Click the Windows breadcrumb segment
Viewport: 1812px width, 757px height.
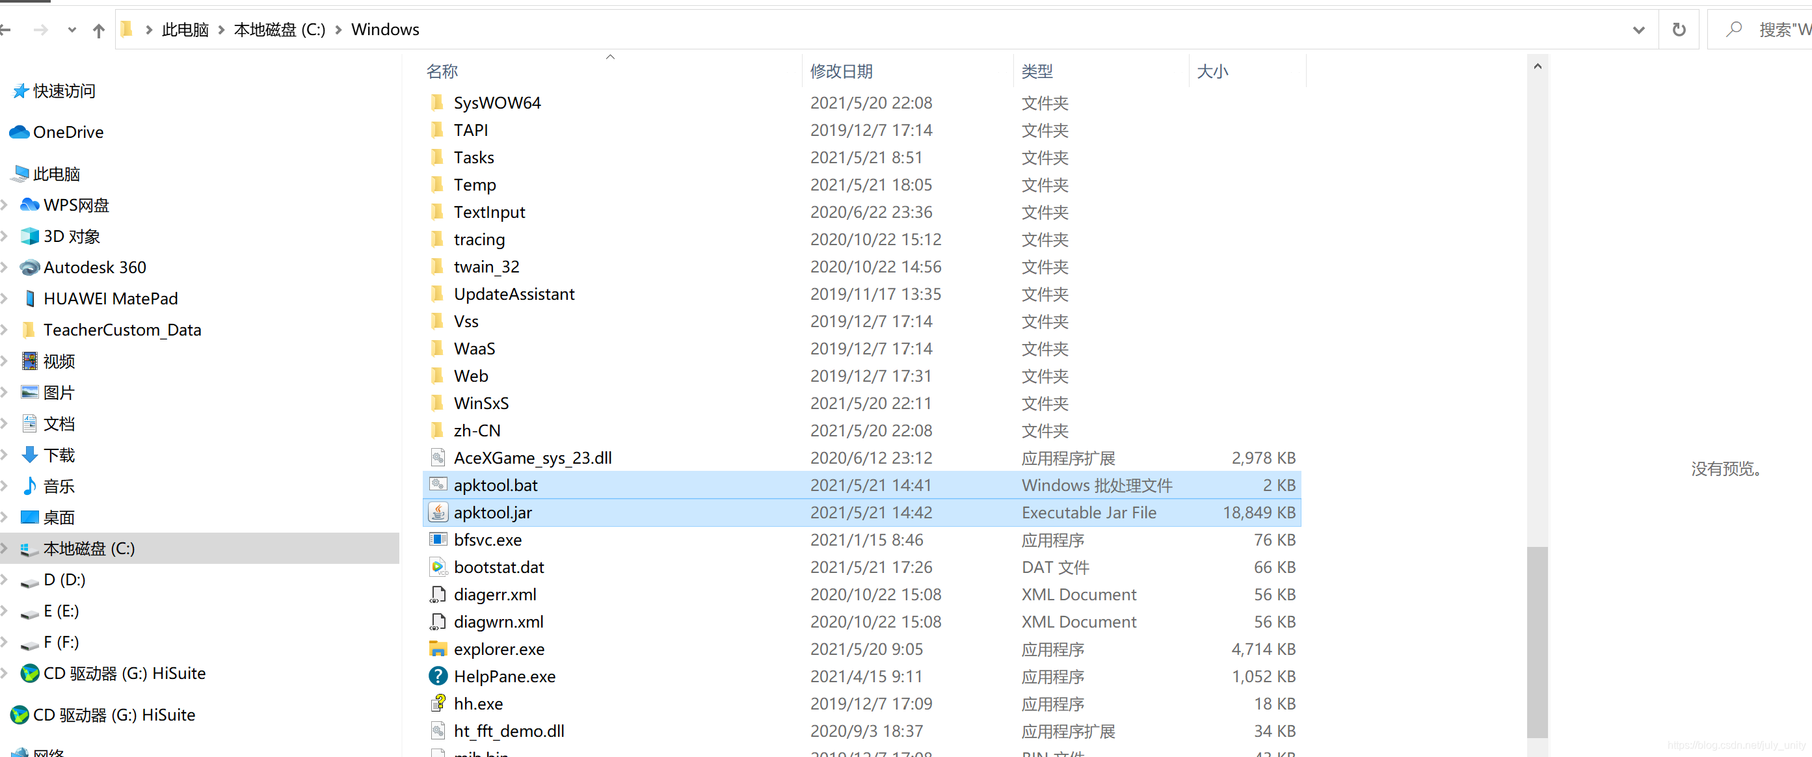click(x=385, y=29)
